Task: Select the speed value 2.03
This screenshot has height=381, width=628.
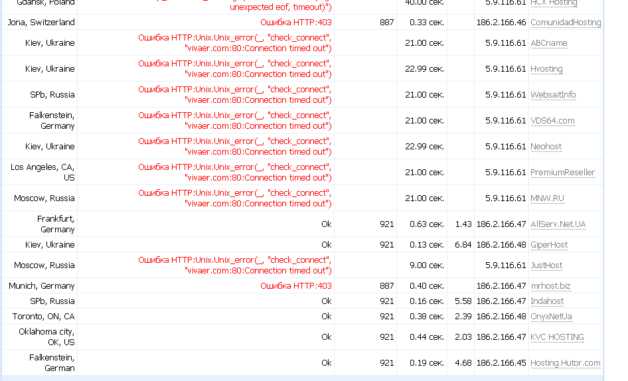Action: [x=463, y=337]
